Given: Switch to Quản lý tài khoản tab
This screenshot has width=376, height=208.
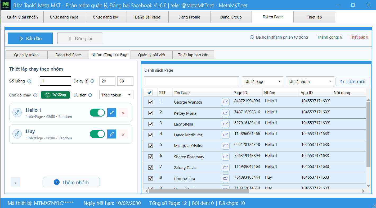Looking at the screenshot, I should click(23, 17).
